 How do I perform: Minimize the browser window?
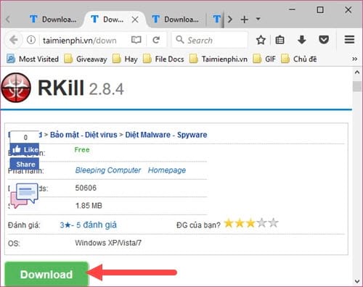pos(292,9)
